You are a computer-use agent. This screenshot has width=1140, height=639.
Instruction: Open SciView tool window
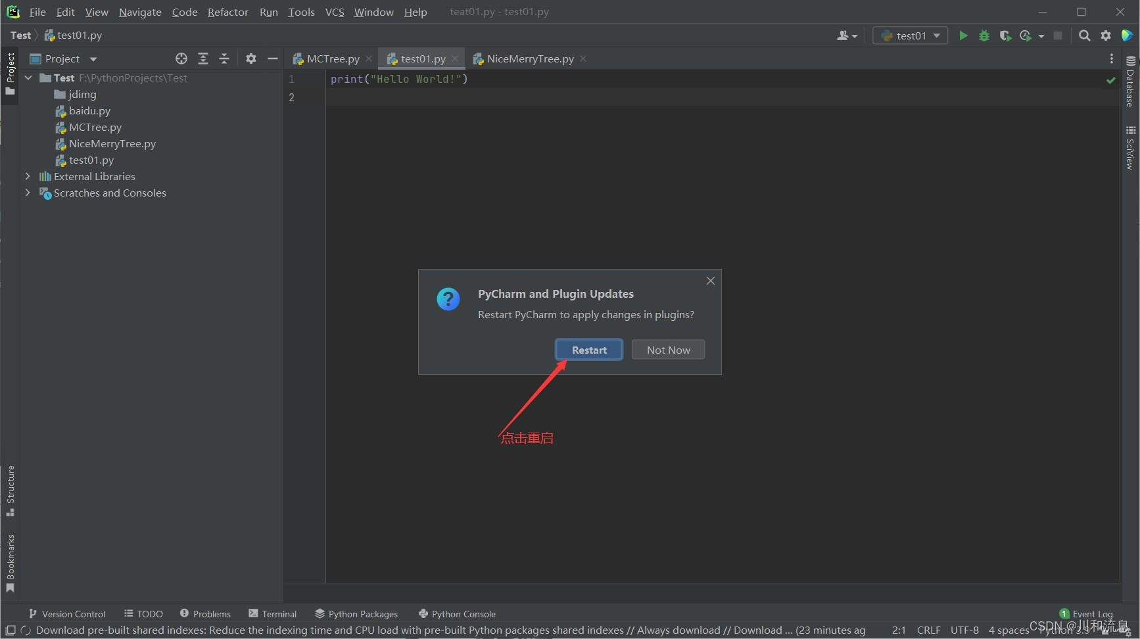coord(1130,148)
